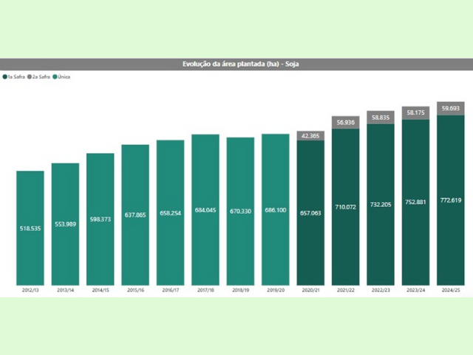The image size is (473, 355).
Task: Select the 2015/16 bar showing 637.865
Action: pos(135,214)
